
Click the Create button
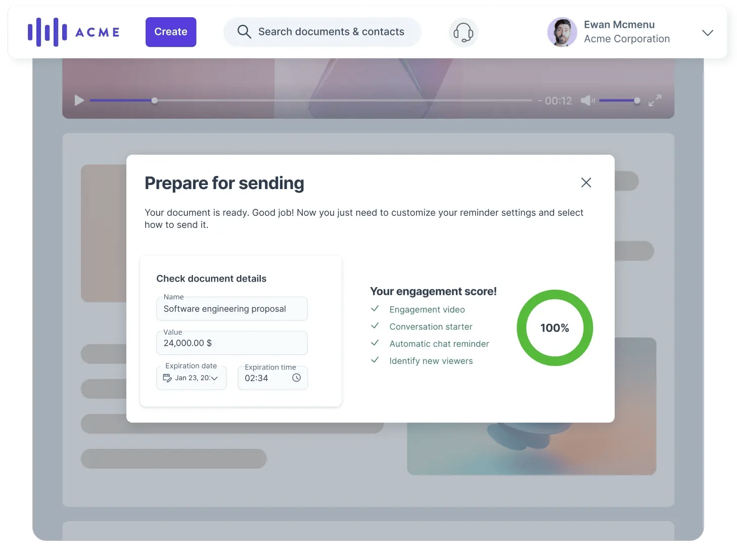point(171,32)
